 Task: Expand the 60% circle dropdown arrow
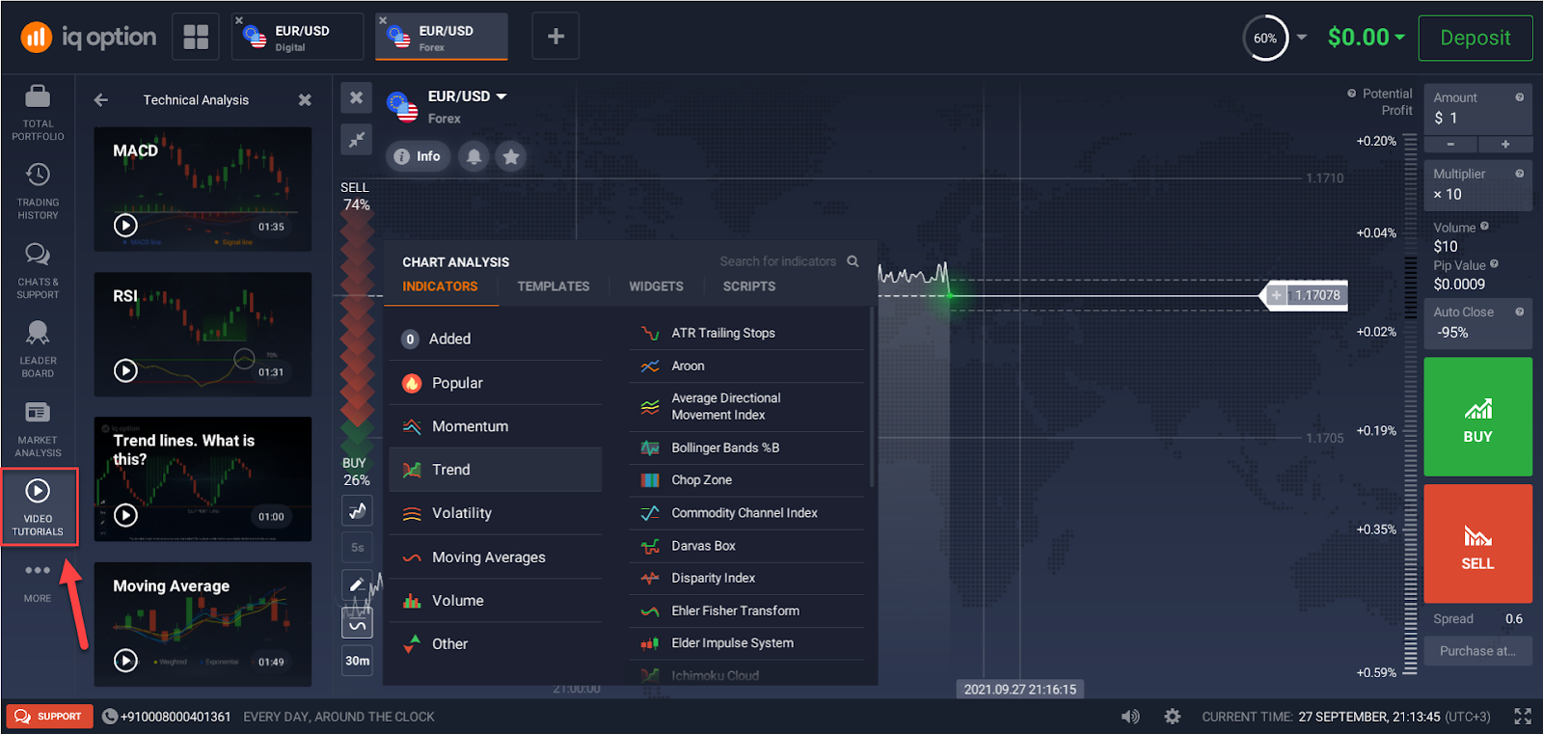click(1302, 38)
